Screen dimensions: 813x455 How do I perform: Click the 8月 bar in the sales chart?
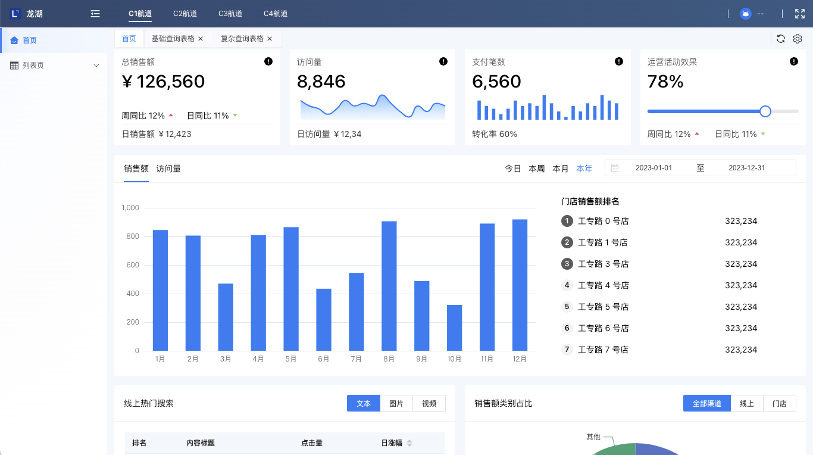[389, 286]
